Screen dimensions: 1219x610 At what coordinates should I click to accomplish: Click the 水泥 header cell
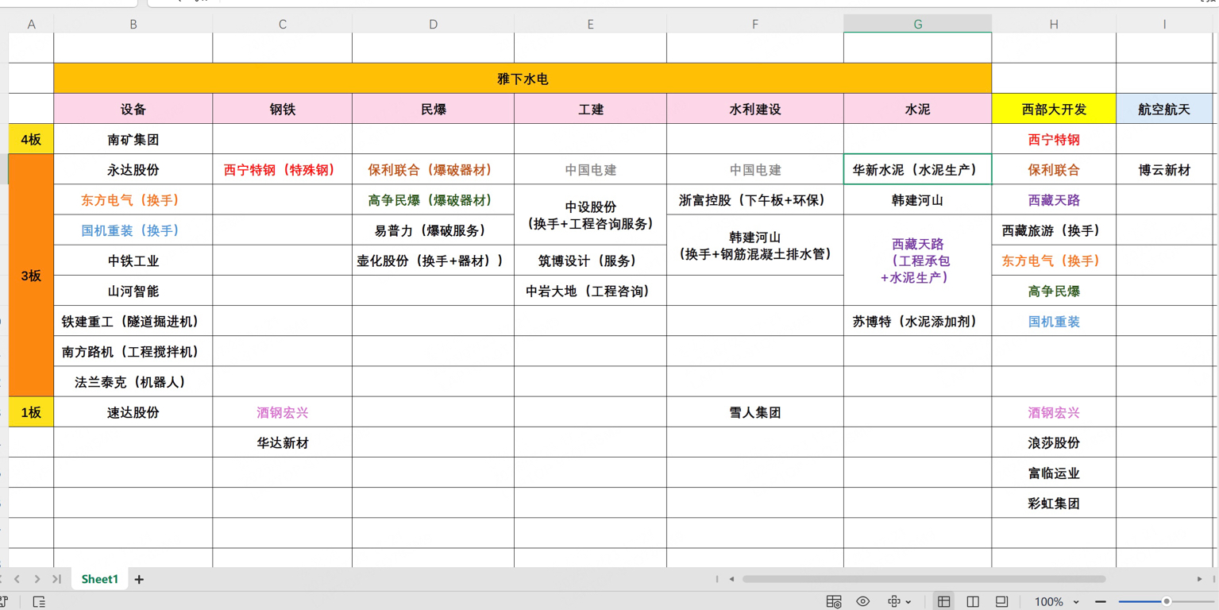click(x=918, y=109)
